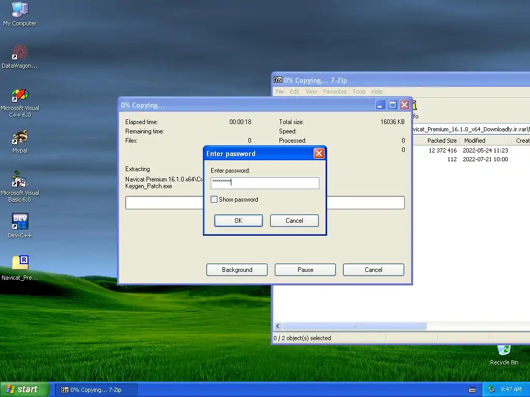Open the Favorites menu in 7-Zip
Screen dimensions: 530x397
tap(335, 91)
